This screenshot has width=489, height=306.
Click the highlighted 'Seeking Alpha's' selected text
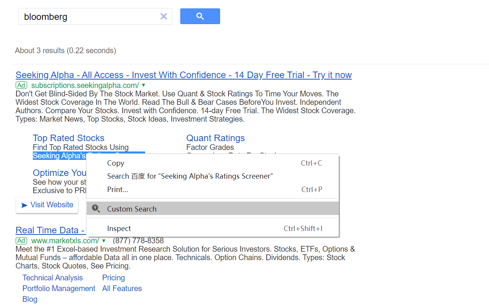click(x=59, y=156)
